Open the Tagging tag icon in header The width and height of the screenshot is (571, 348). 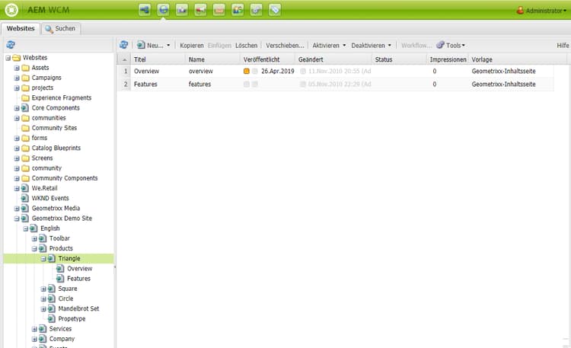pyautogui.click(x=275, y=10)
